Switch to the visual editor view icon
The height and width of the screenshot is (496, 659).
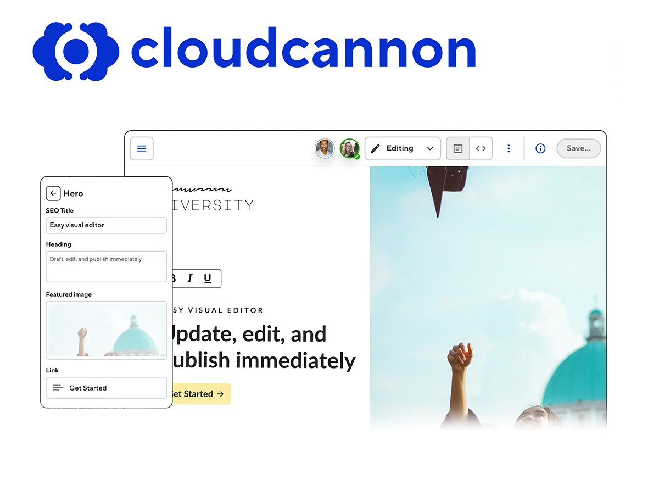click(x=458, y=148)
